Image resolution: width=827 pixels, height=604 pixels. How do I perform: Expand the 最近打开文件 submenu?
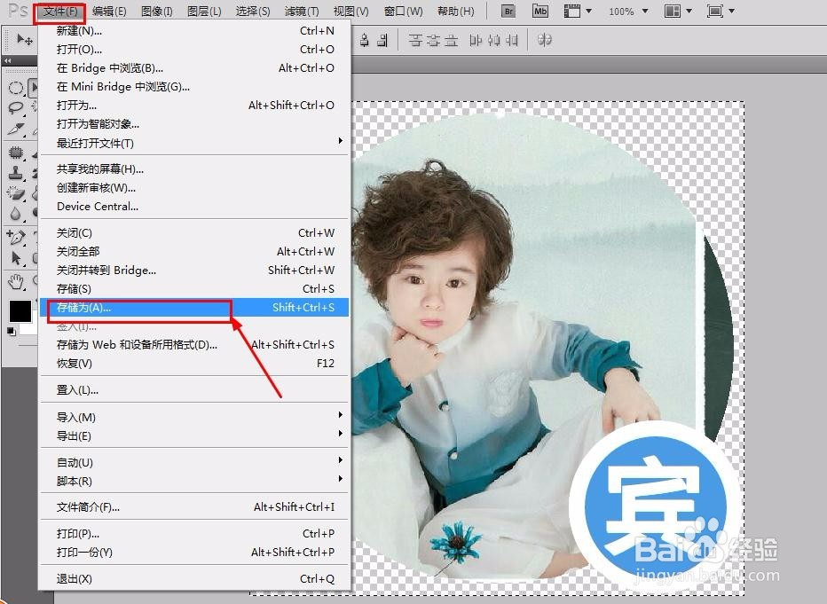(x=133, y=143)
